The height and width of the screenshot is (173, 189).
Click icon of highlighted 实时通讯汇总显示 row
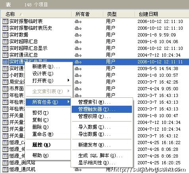pos(5,62)
